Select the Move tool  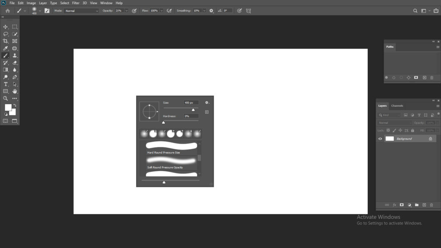pos(5,27)
